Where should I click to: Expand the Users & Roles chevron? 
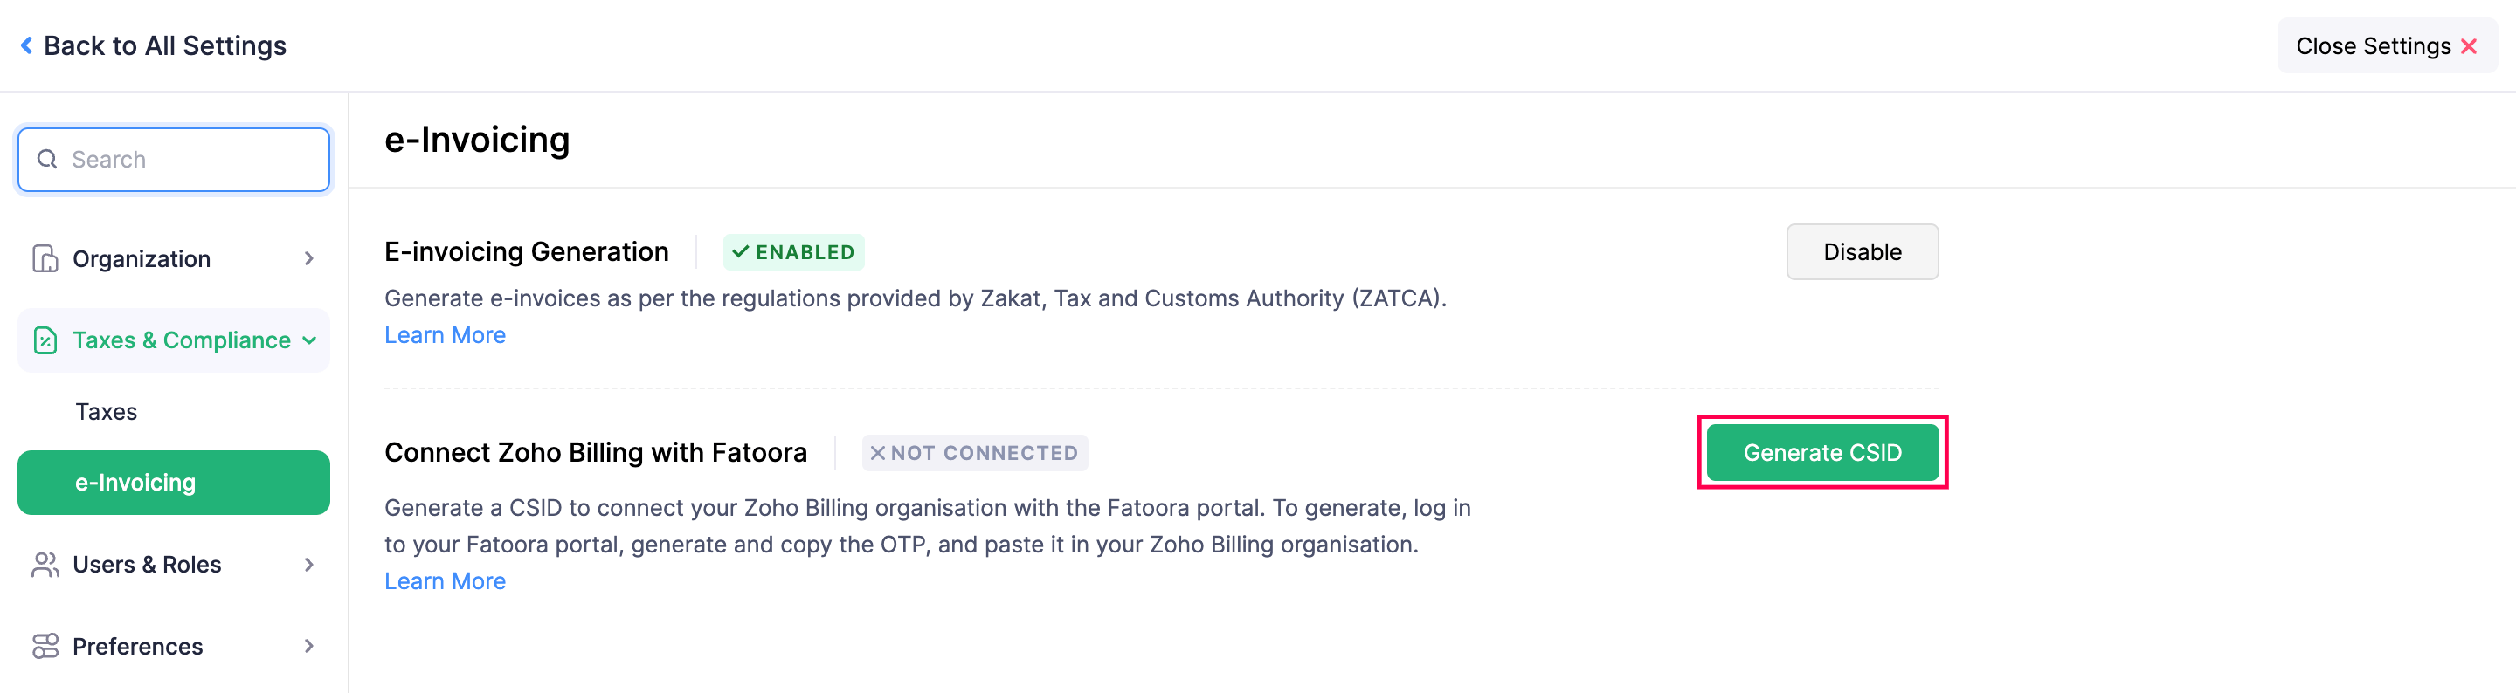pyautogui.click(x=308, y=564)
